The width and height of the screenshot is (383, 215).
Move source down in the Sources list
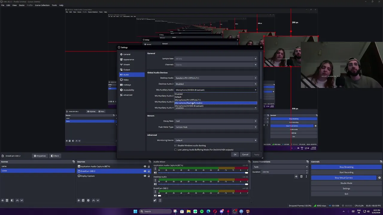[x=98, y=200]
